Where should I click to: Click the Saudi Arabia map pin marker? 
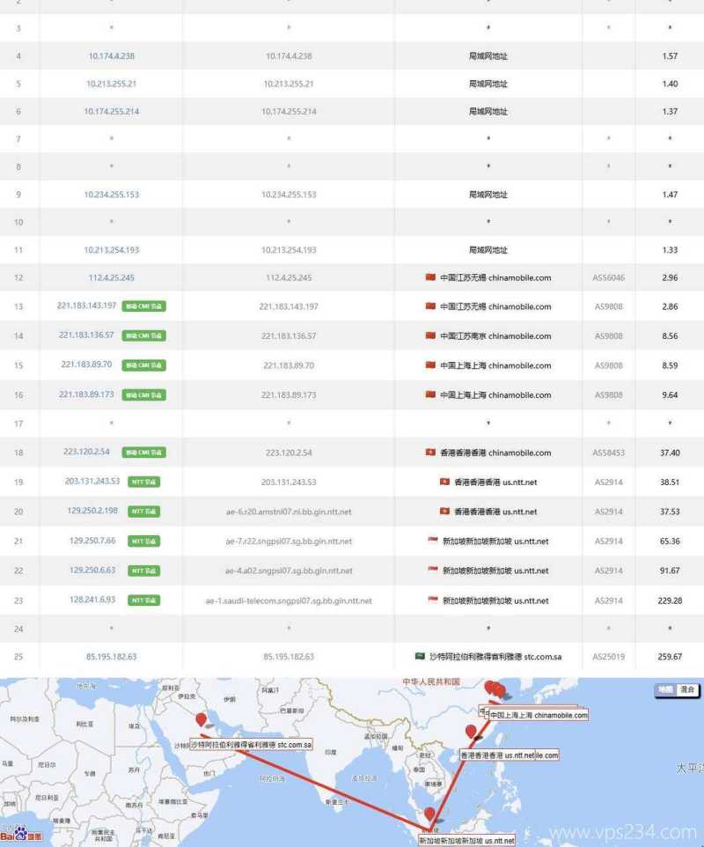click(202, 721)
